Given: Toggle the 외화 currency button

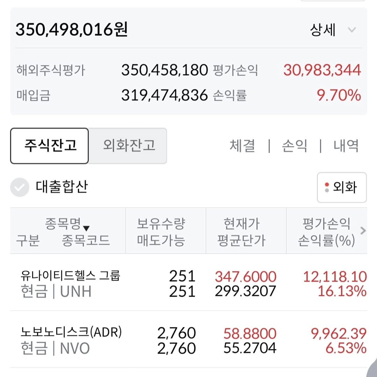Looking at the screenshot, I should [x=341, y=187].
